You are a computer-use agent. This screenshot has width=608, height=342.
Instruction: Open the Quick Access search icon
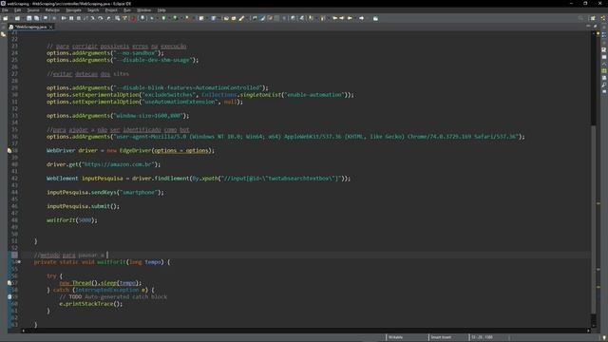[x=580, y=18]
